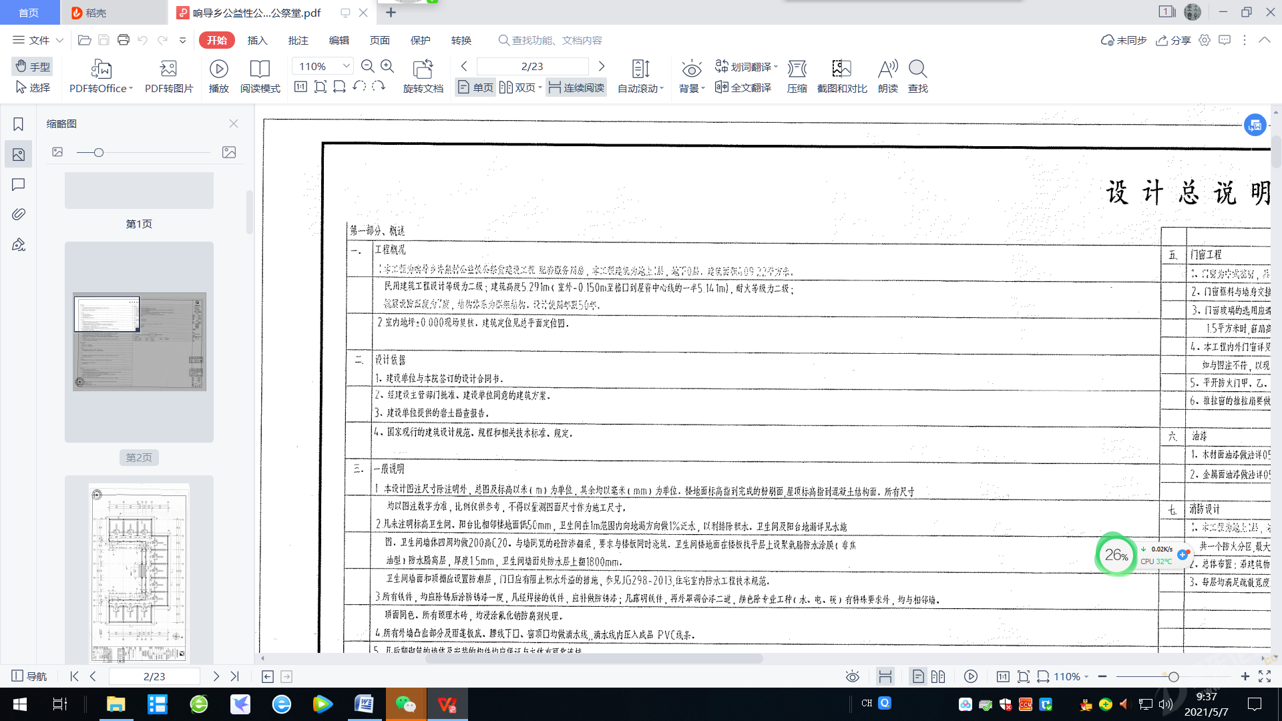Collapse the ribbon with top-right chevron

pos(1265,40)
